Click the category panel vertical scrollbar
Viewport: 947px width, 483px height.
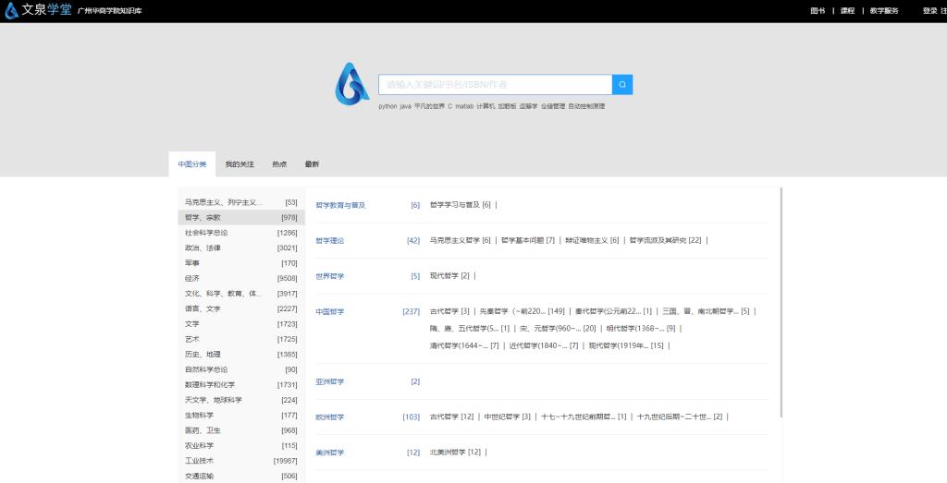[x=782, y=305]
